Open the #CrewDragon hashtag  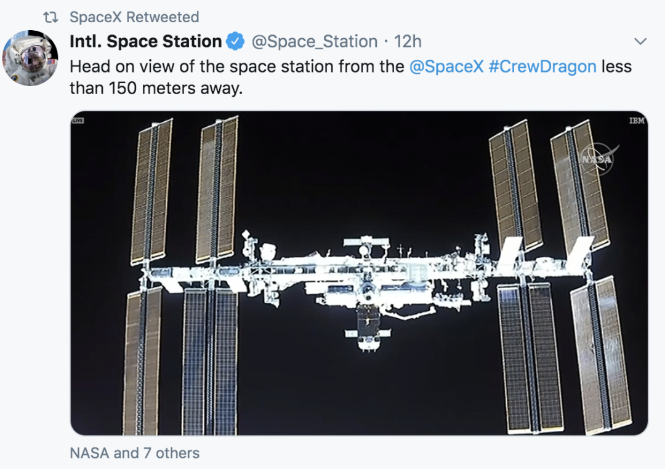[x=542, y=66]
